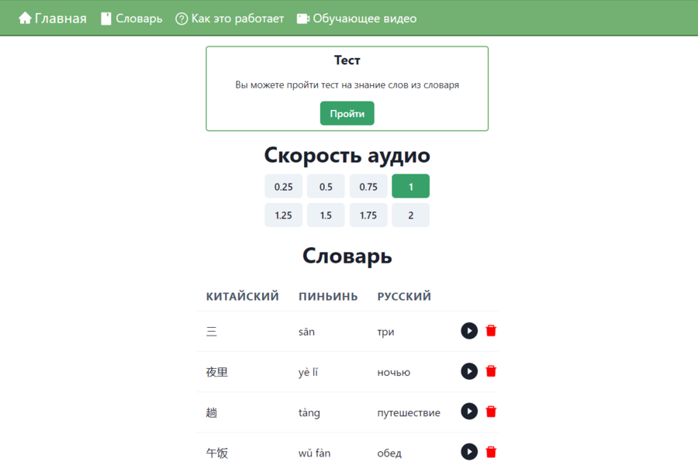The height and width of the screenshot is (465, 698).
Task: Click the test description text
Action: 347,85
